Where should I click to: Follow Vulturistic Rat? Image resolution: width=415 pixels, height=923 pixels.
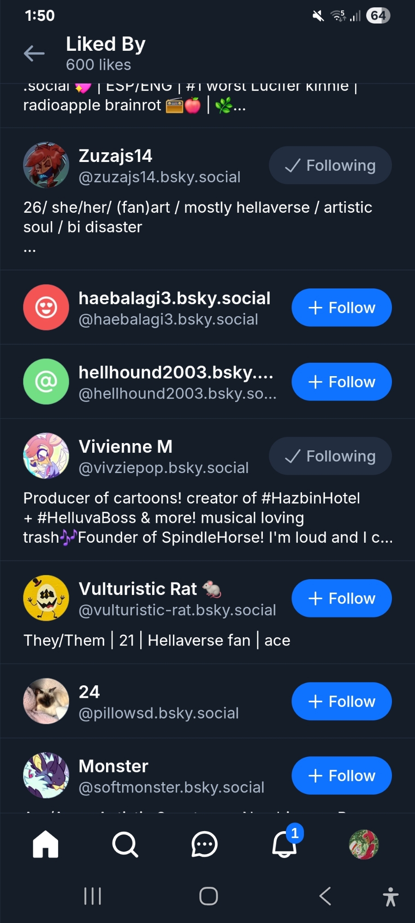point(341,598)
